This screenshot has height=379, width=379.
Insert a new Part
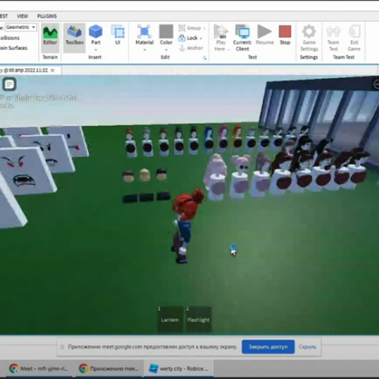click(96, 35)
